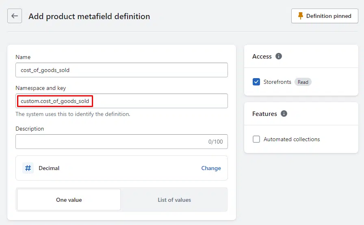Click the Decimal hash type icon
The height and width of the screenshot is (225, 364).
28,168
